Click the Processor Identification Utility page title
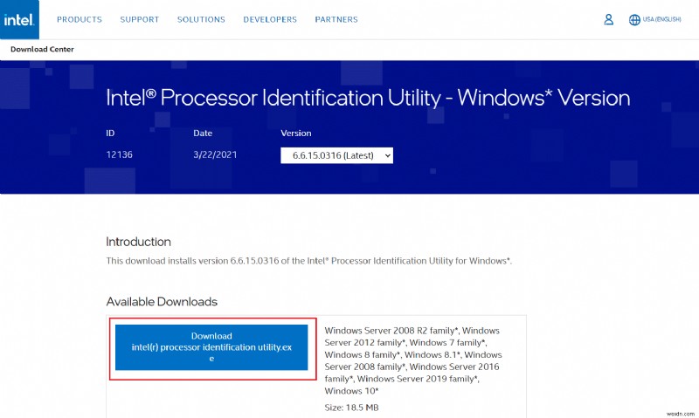The width and height of the screenshot is (699, 418). pyautogui.click(x=368, y=96)
